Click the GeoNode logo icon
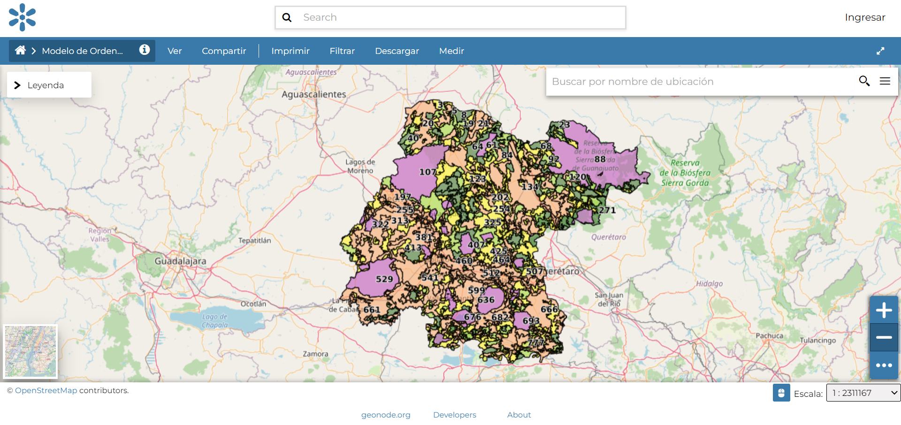 coord(22,17)
